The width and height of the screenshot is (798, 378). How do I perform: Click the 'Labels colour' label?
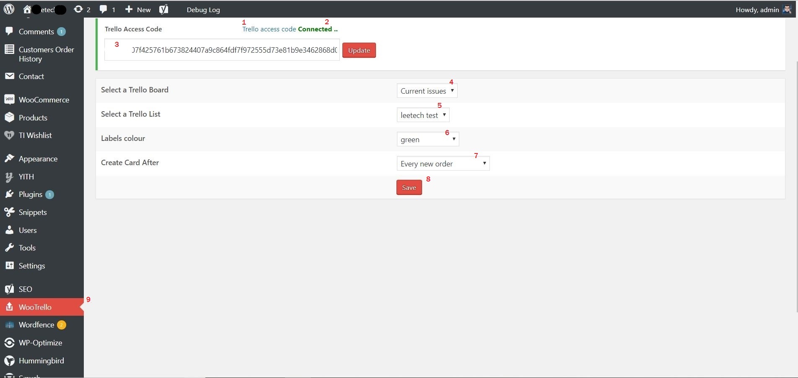point(123,138)
